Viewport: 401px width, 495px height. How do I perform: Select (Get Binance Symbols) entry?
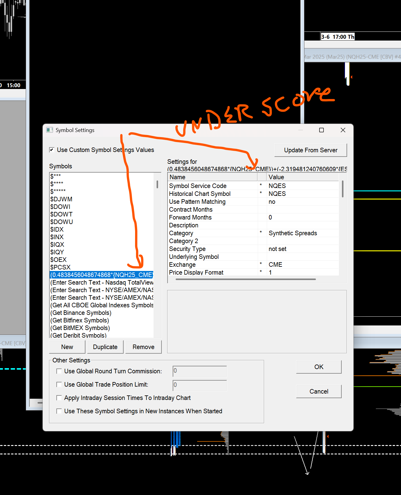pyautogui.click(x=101, y=313)
